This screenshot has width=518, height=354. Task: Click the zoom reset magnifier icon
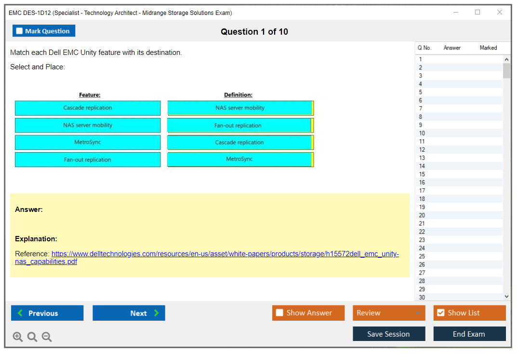[32, 337]
